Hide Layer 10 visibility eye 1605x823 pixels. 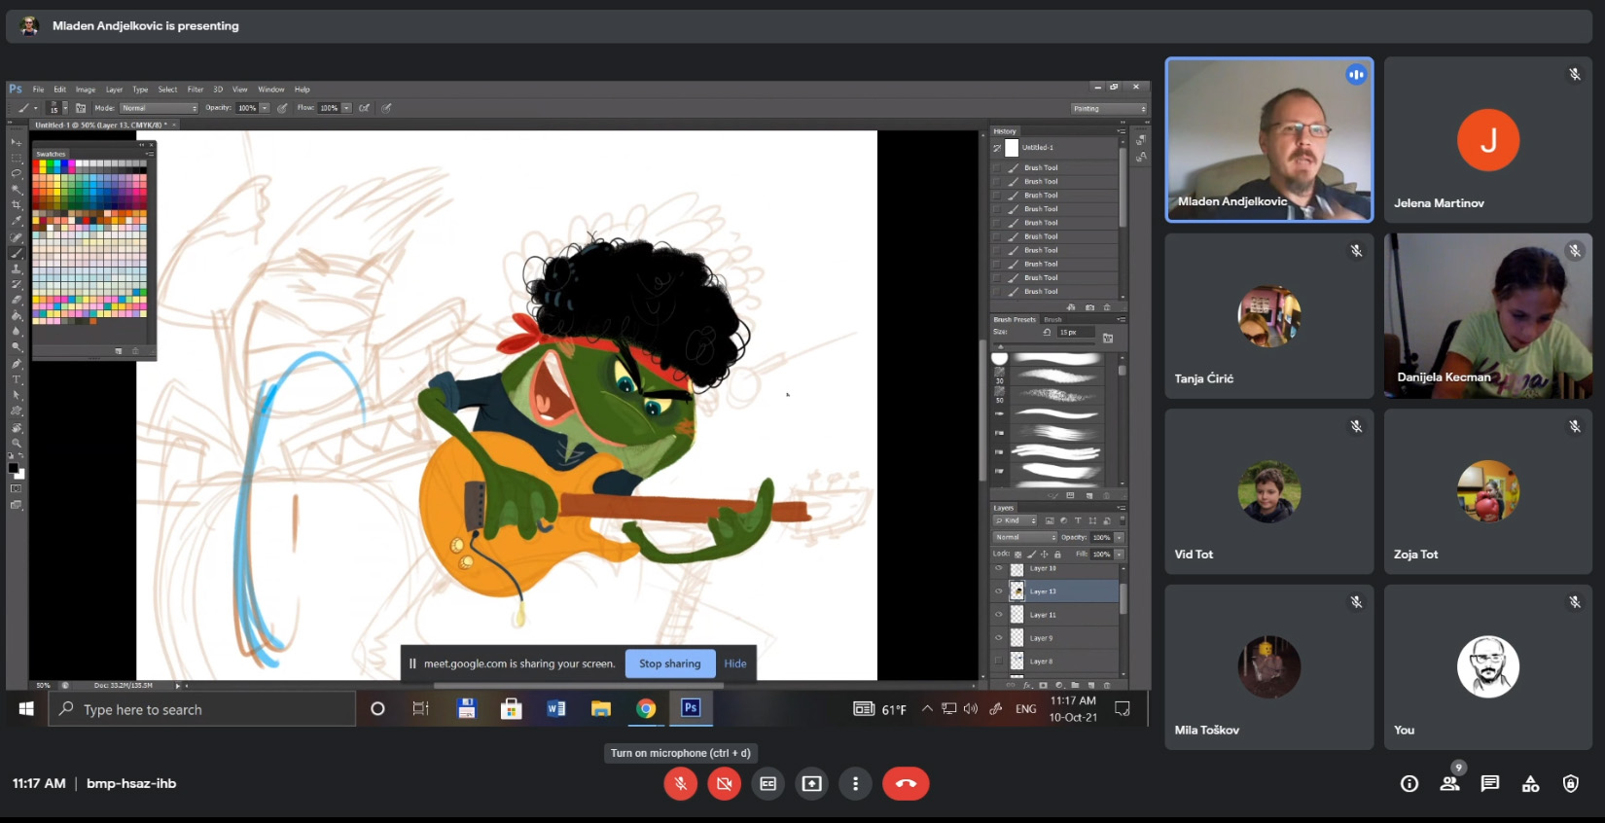click(x=998, y=568)
